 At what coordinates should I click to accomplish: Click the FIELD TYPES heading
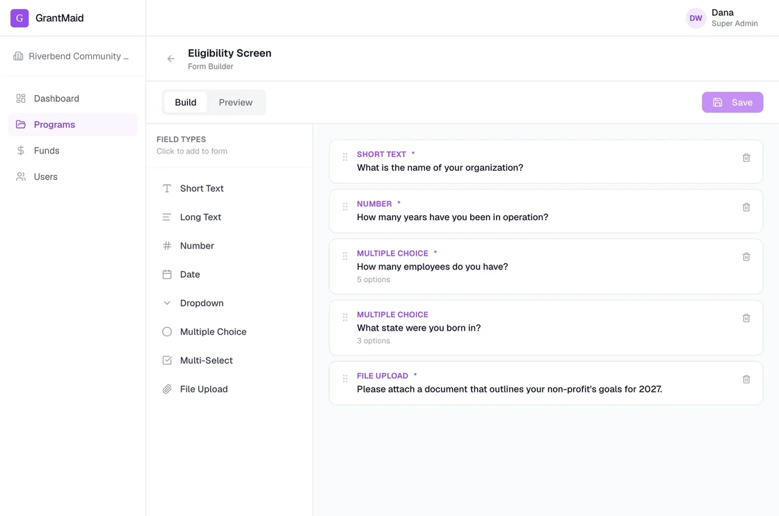point(182,140)
